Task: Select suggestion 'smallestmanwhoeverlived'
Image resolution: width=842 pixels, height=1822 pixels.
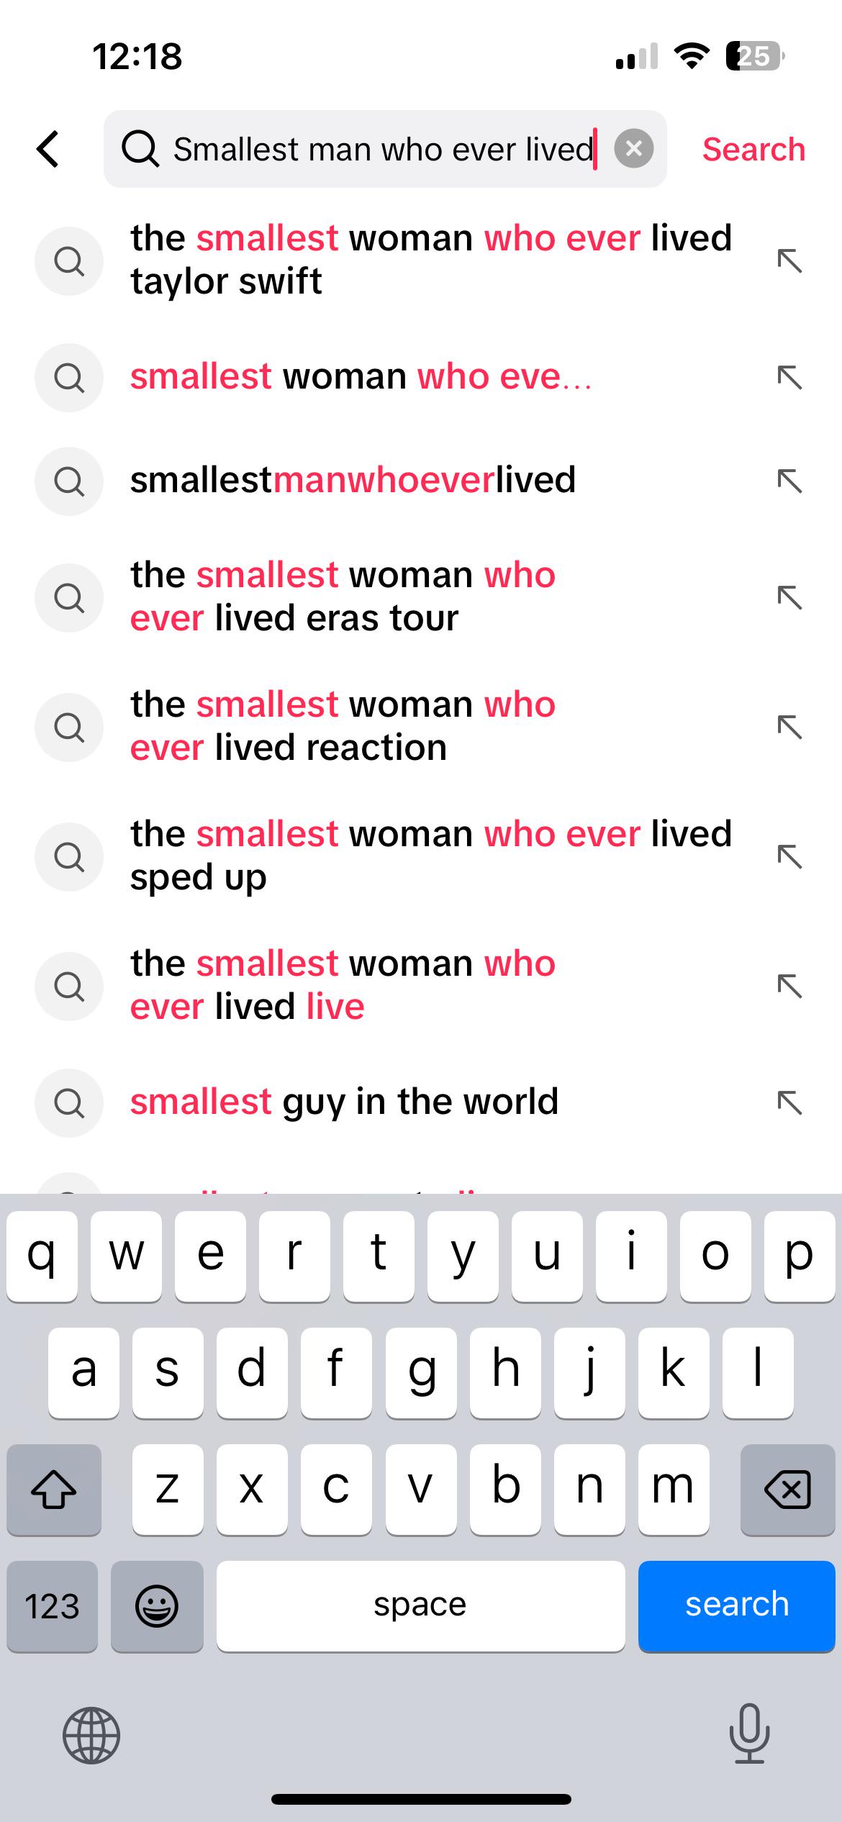Action: coord(353,480)
